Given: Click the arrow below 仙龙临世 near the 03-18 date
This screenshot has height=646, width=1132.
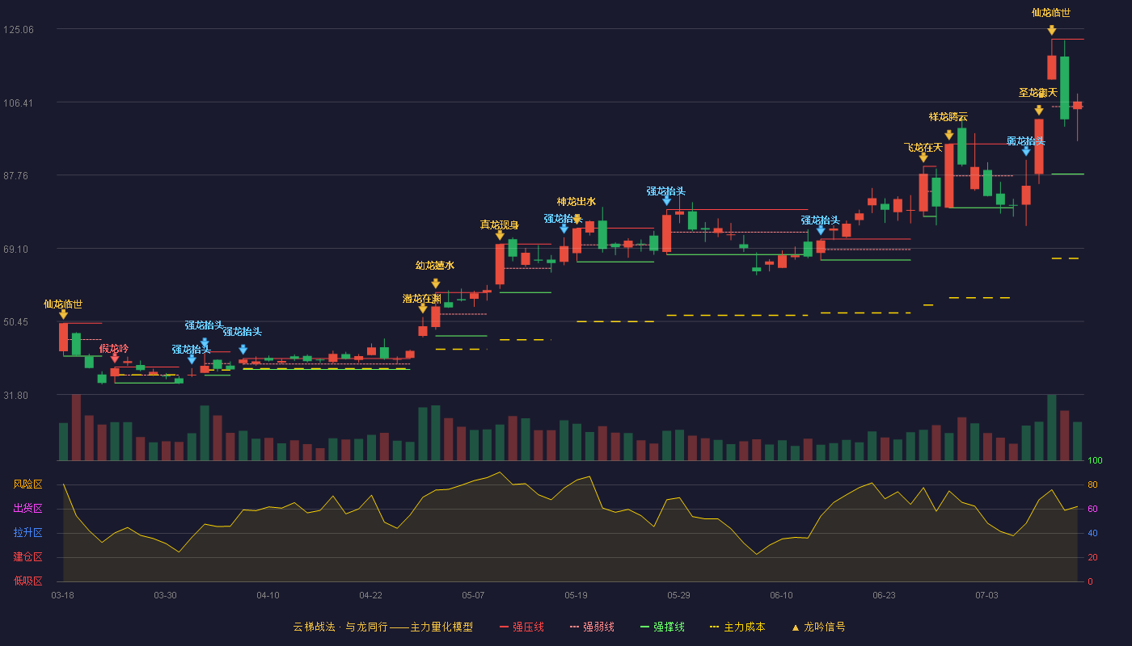Looking at the screenshot, I should click(x=63, y=314).
